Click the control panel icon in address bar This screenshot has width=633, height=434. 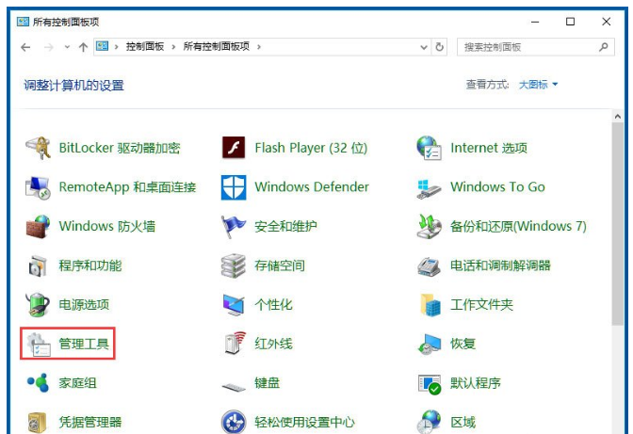coord(102,46)
